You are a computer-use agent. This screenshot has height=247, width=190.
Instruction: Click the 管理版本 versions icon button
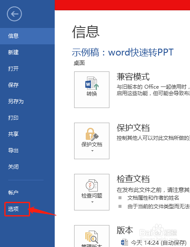(x=92, y=236)
